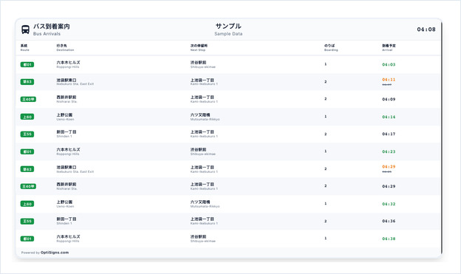Click the green 04:23 arrival time

coord(389,151)
